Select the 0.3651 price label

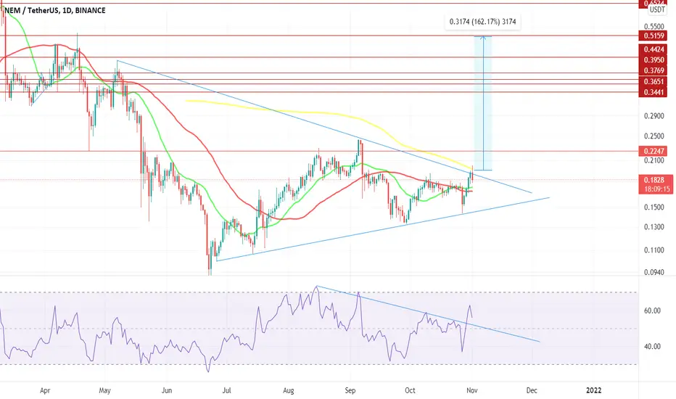tap(654, 81)
